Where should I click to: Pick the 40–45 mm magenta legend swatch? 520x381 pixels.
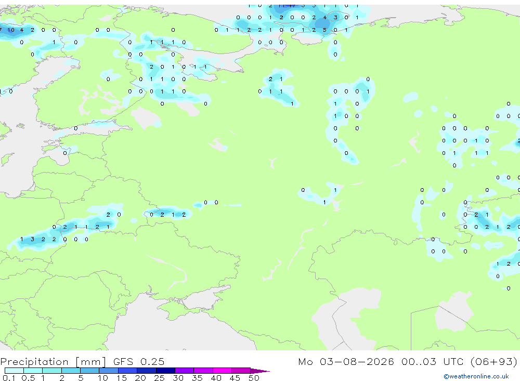coord(222,371)
